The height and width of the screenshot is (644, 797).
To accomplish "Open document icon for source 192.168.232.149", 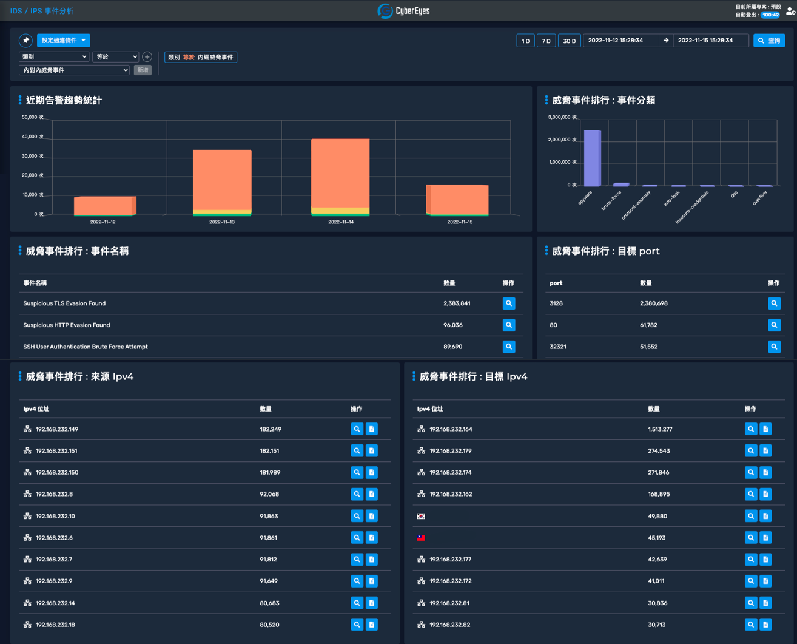I will click(x=372, y=429).
